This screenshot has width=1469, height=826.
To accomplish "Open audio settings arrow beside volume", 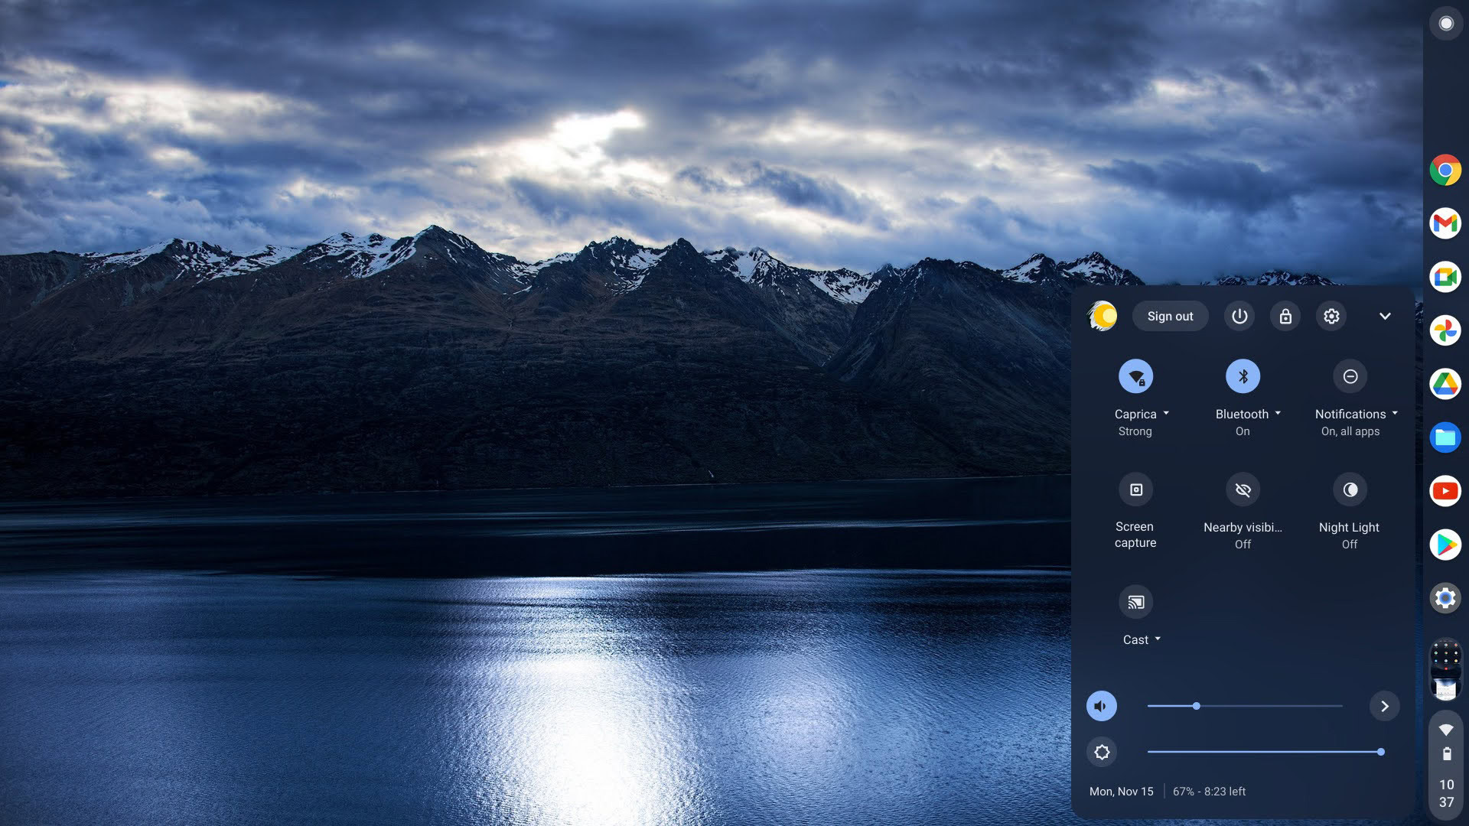I will click(1384, 706).
